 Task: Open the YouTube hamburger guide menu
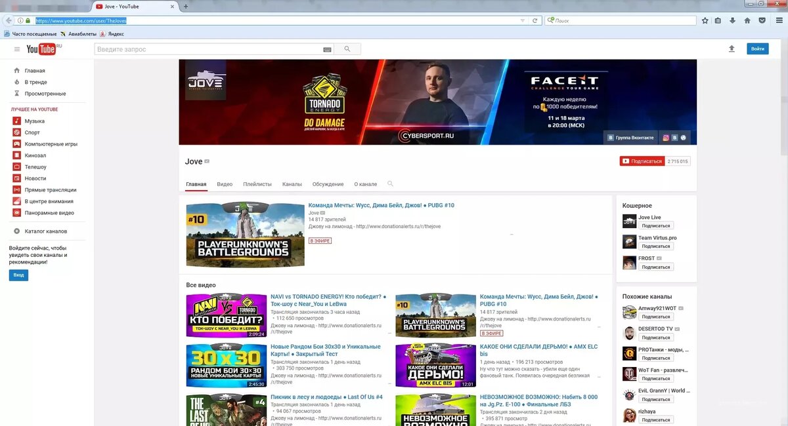tap(17, 49)
